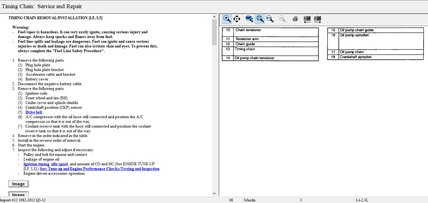The width and height of the screenshot is (428, 203).
Task: Click 'Battery cover' list item
Action: (x=37, y=79)
